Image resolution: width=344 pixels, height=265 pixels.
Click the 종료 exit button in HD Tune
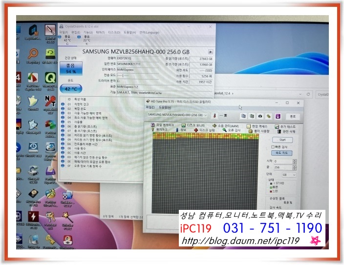[293, 116]
